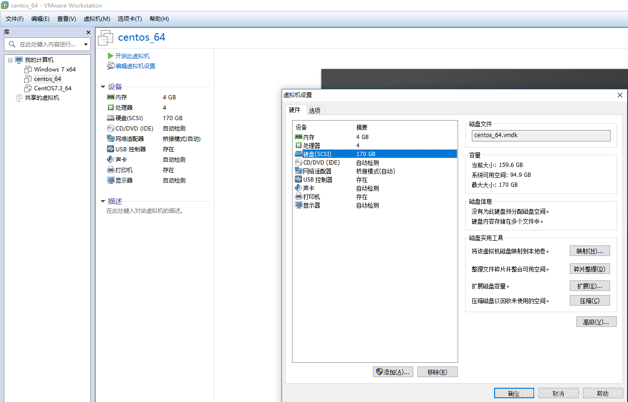Open the 虚拟机(M) menu
Image resolution: width=628 pixels, height=402 pixels.
pyautogui.click(x=97, y=19)
